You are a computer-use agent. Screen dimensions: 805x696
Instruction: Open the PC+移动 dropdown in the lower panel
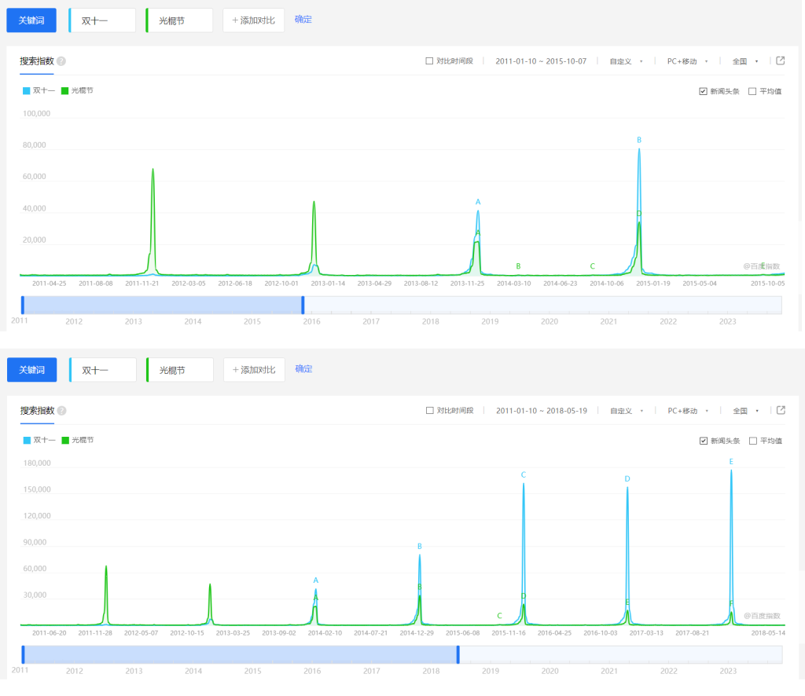click(688, 412)
